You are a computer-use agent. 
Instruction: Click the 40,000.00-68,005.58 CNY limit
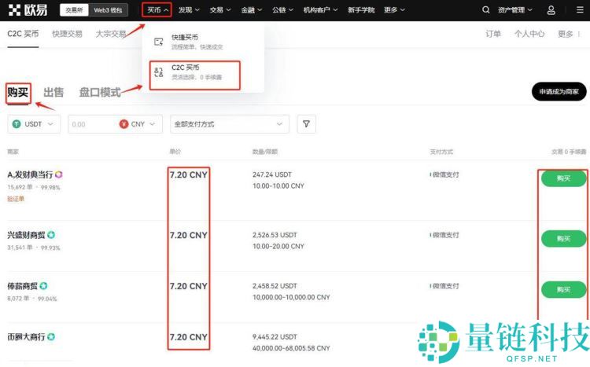pyautogui.click(x=291, y=348)
